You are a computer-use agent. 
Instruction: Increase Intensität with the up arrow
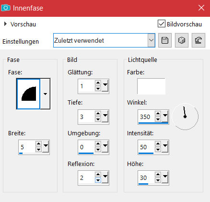tap(158, 144)
